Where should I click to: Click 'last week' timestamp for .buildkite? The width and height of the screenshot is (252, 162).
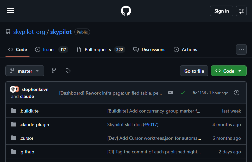(x=231, y=111)
